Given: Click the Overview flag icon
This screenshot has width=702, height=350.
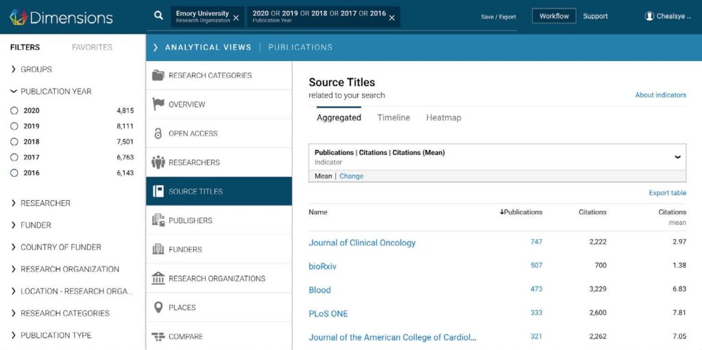Looking at the screenshot, I should [158, 104].
